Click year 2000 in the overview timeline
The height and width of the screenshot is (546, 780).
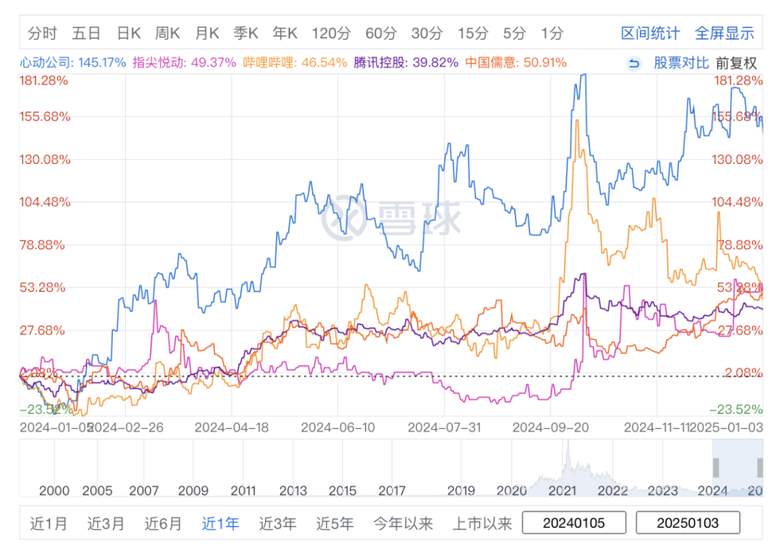coord(54,491)
